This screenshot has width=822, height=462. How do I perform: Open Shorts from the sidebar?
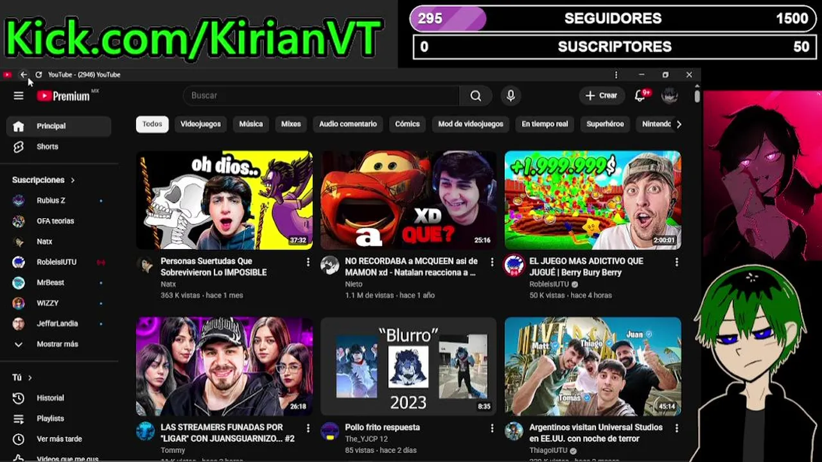click(x=58, y=146)
